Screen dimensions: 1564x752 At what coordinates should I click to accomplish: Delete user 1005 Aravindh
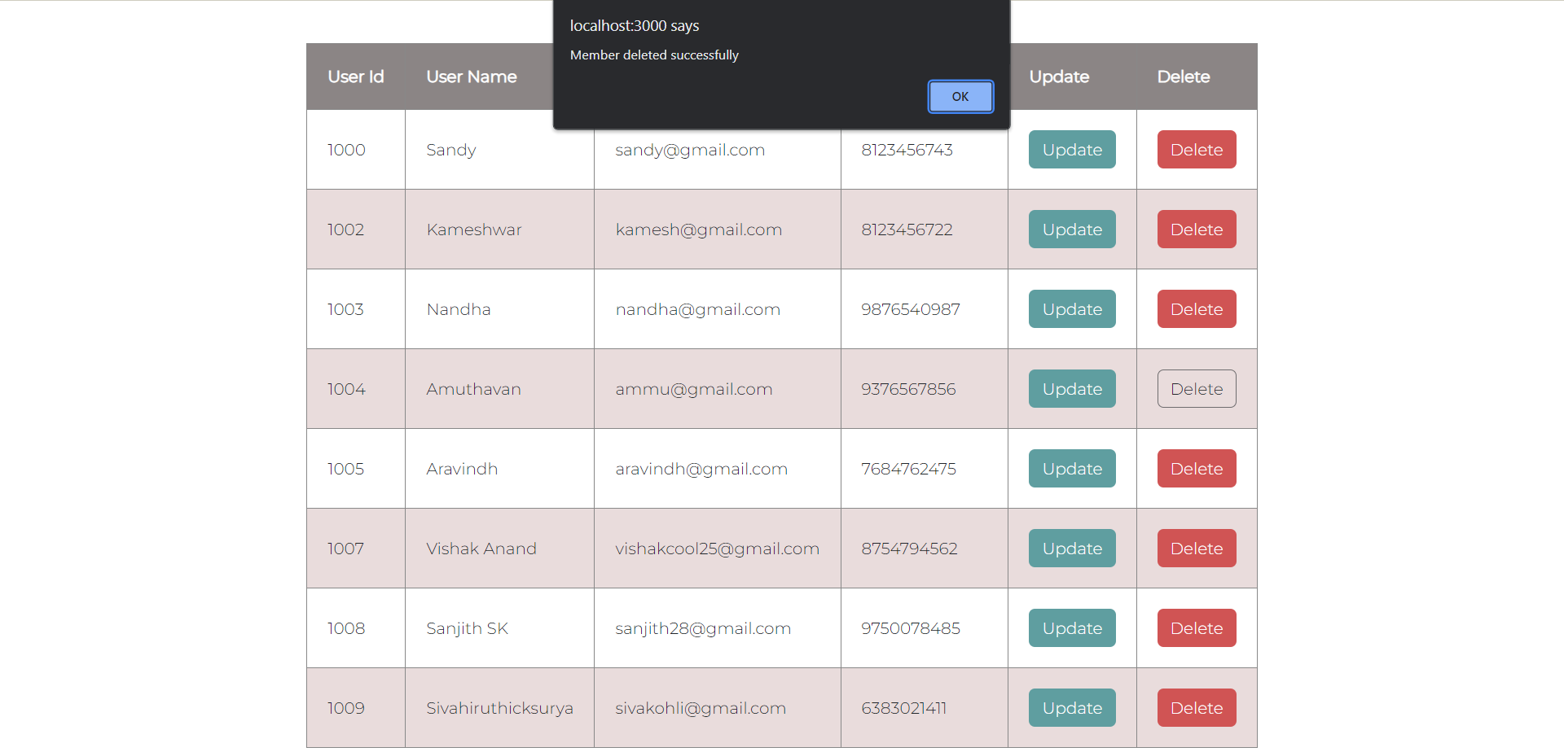(x=1196, y=468)
